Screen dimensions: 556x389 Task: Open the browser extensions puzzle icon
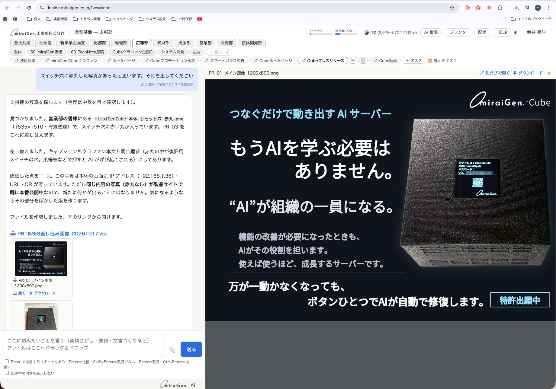pyautogui.click(x=500, y=8)
